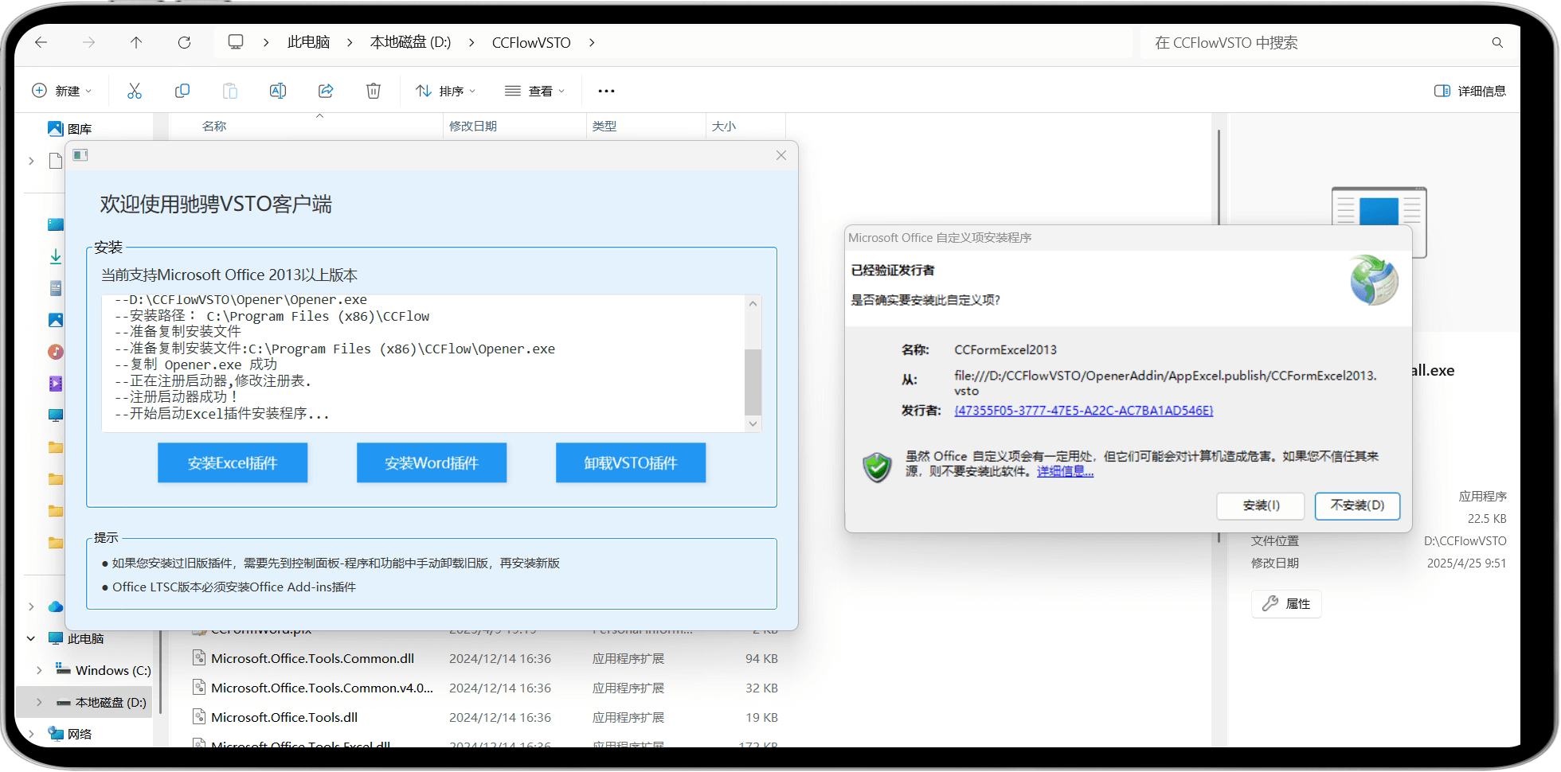Collapse 此电脑 tree node
1561x772 pixels.
pyautogui.click(x=31, y=638)
